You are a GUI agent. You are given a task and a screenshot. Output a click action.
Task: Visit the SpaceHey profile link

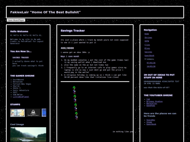coord(151,120)
